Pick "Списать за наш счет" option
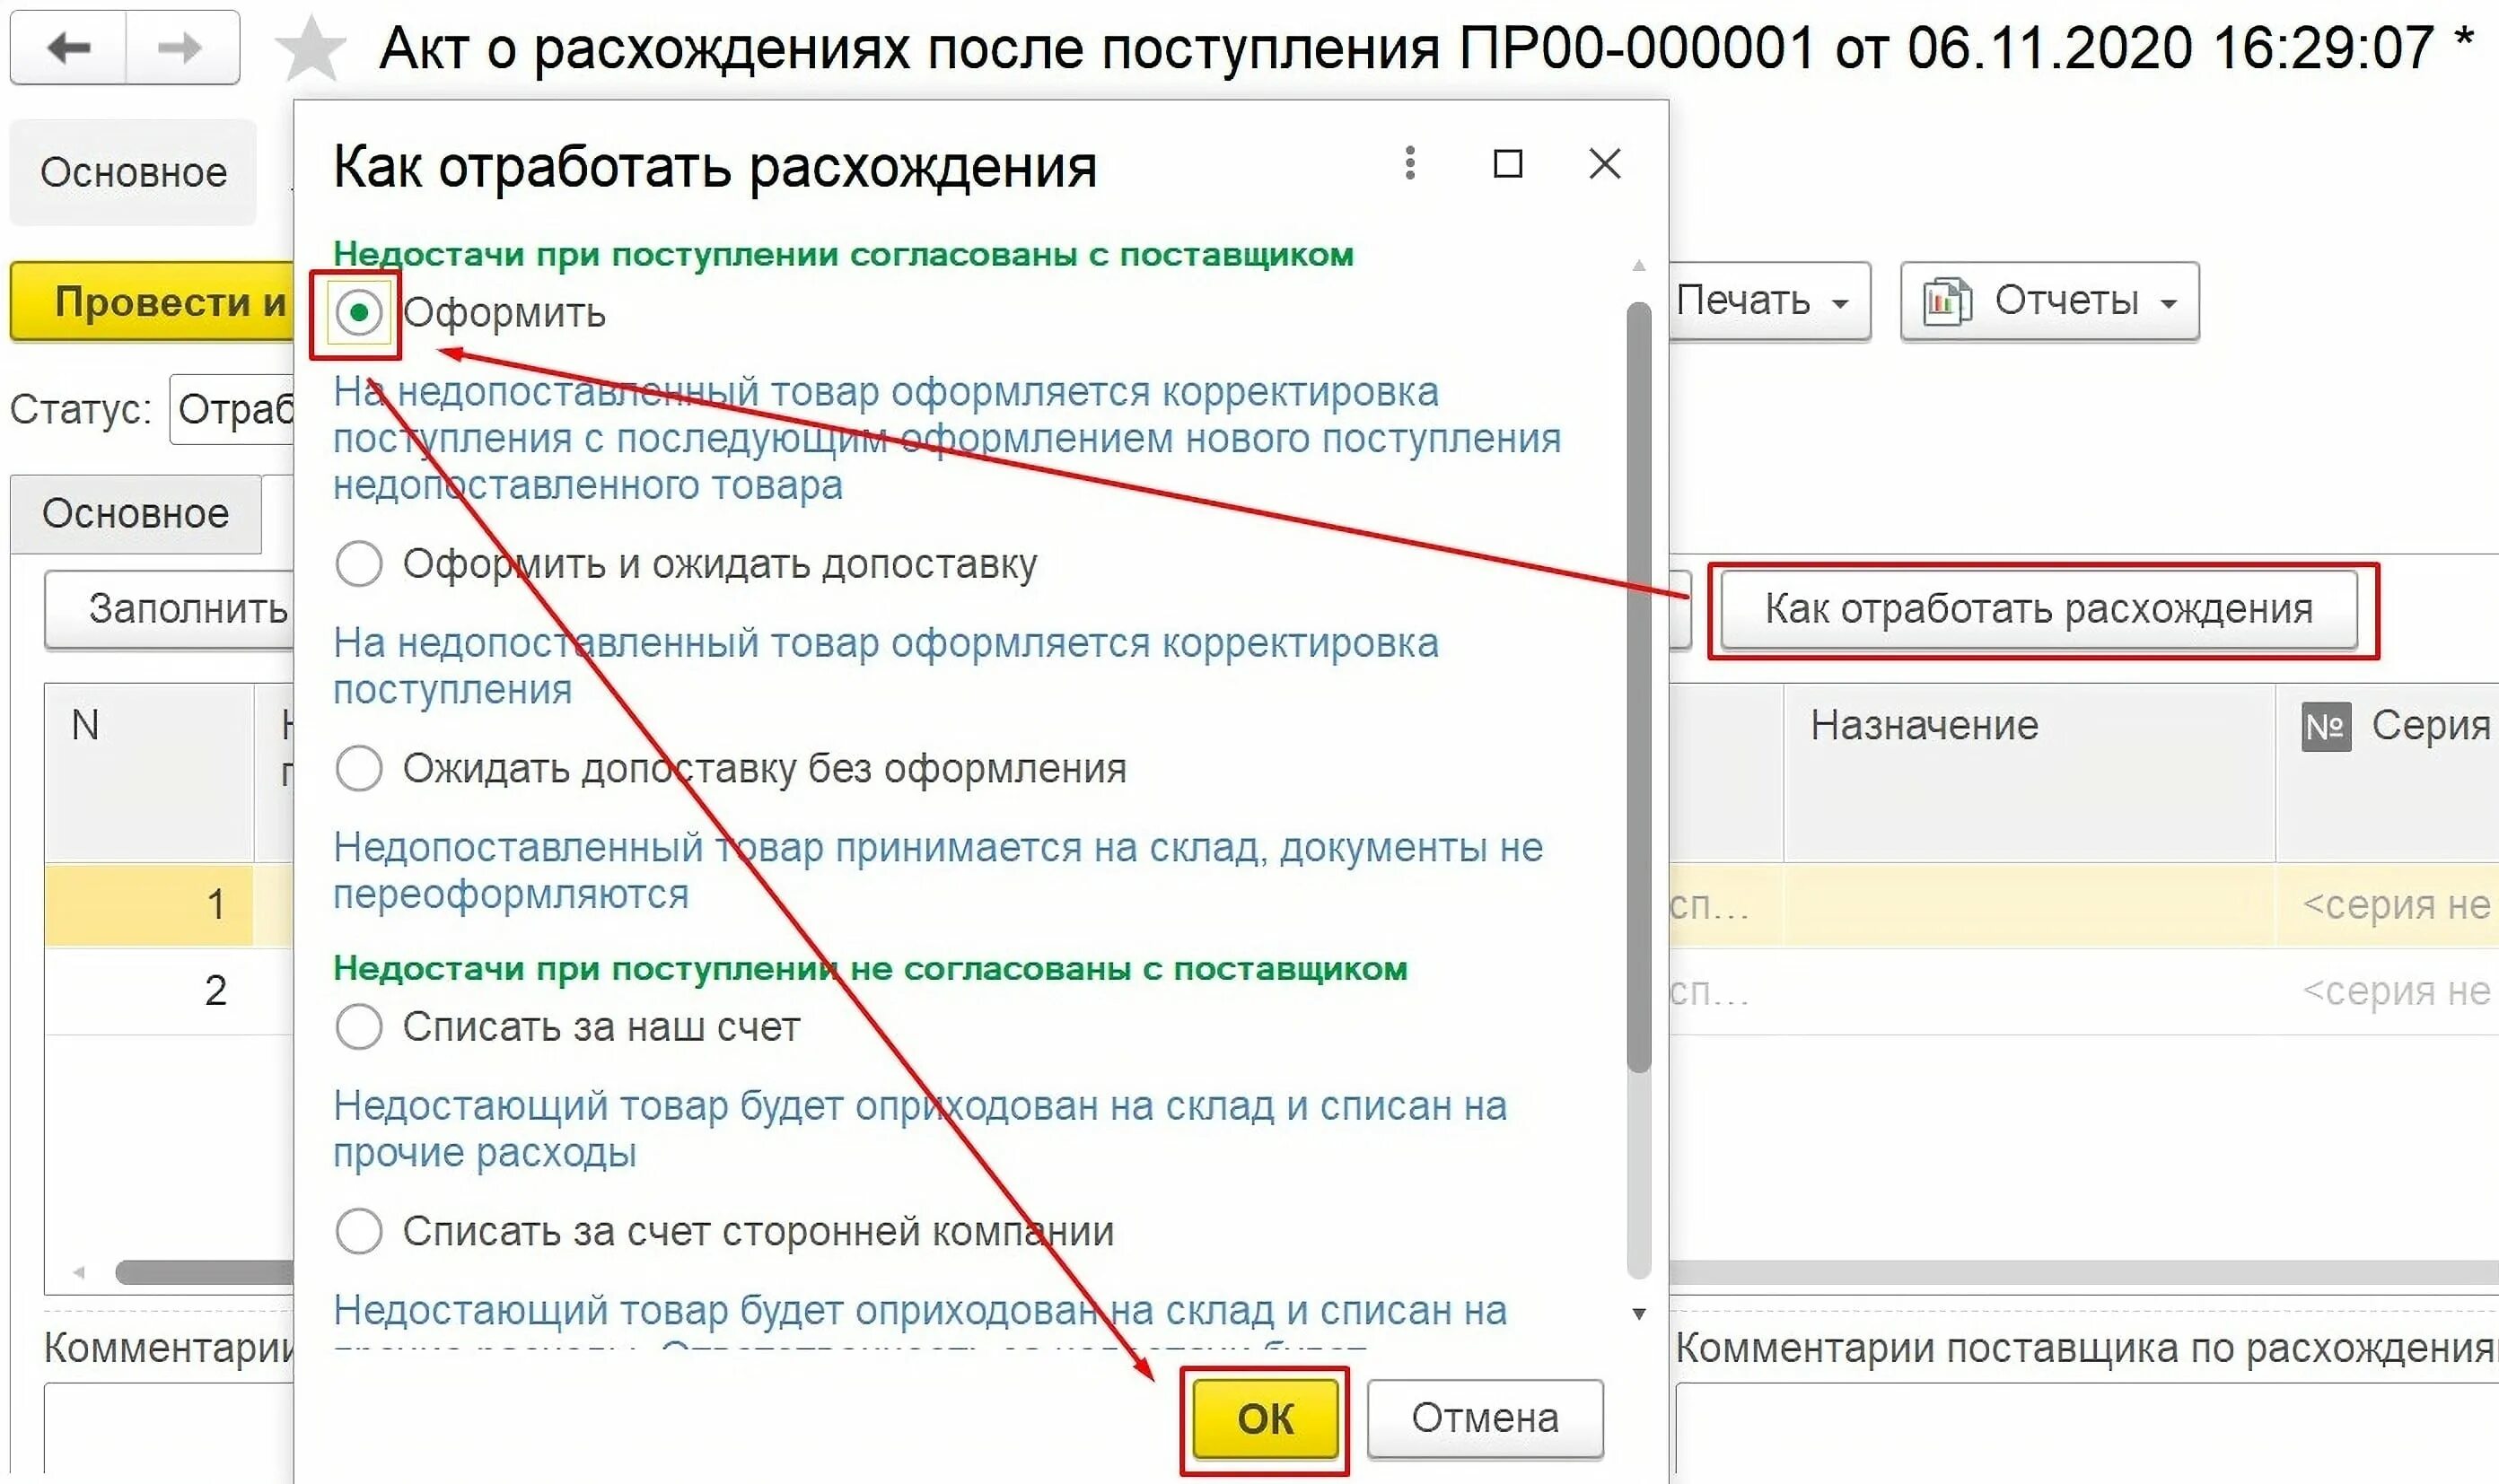This screenshot has width=2499, height=1484. tap(358, 1027)
